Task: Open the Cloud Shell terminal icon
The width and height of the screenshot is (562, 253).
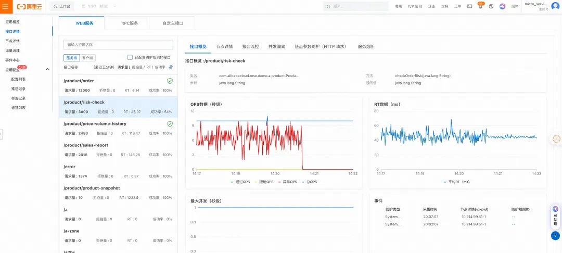Action: pos(469,6)
